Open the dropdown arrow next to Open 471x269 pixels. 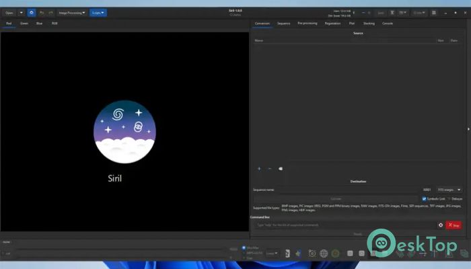coord(21,13)
